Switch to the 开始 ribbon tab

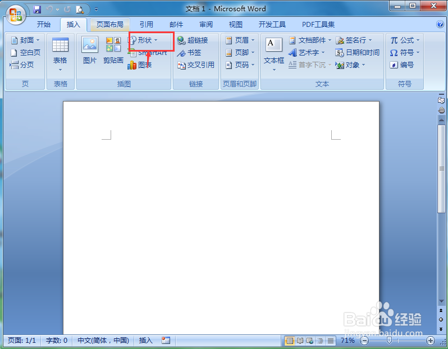(x=43, y=25)
